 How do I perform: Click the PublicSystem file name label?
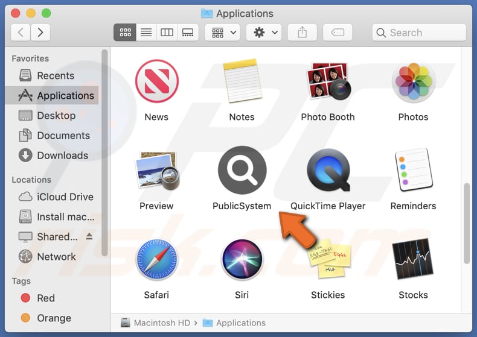[242, 206]
